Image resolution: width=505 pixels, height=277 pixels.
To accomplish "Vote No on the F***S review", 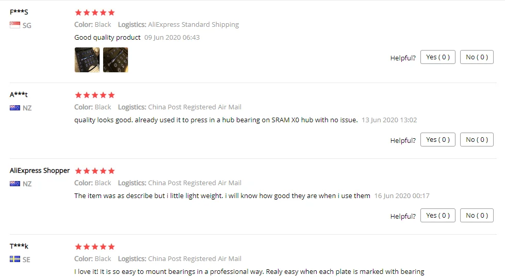I will [477, 57].
